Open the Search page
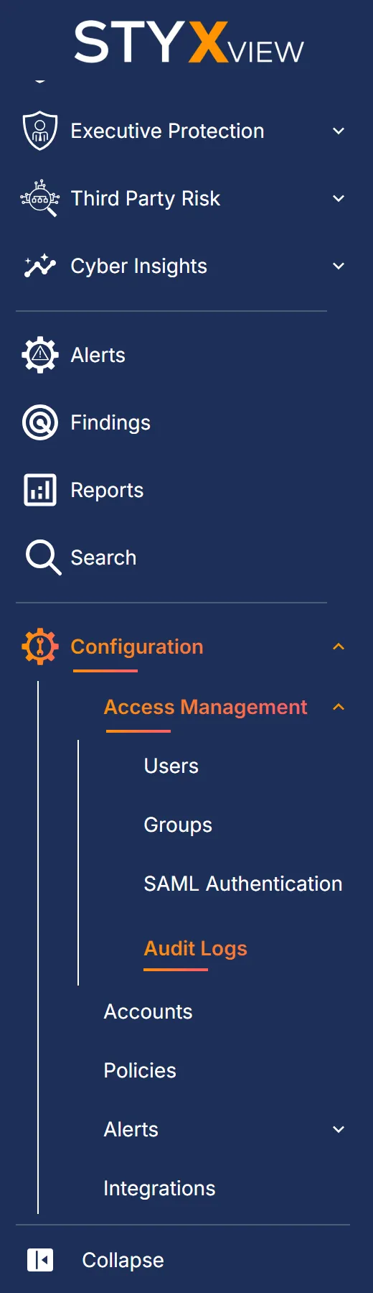This screenshot has width=373, height=1293. 103,557
